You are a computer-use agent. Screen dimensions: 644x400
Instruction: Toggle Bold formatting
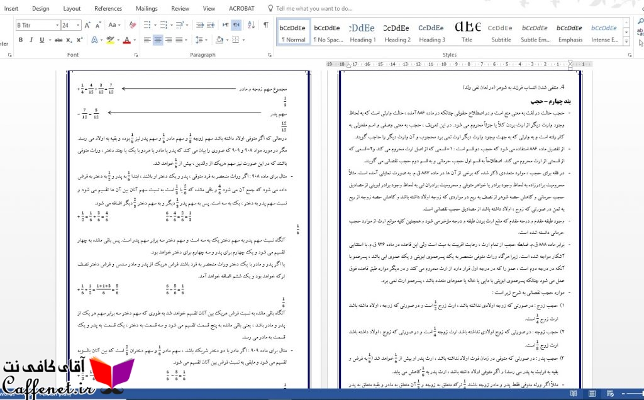click(21, 40)
